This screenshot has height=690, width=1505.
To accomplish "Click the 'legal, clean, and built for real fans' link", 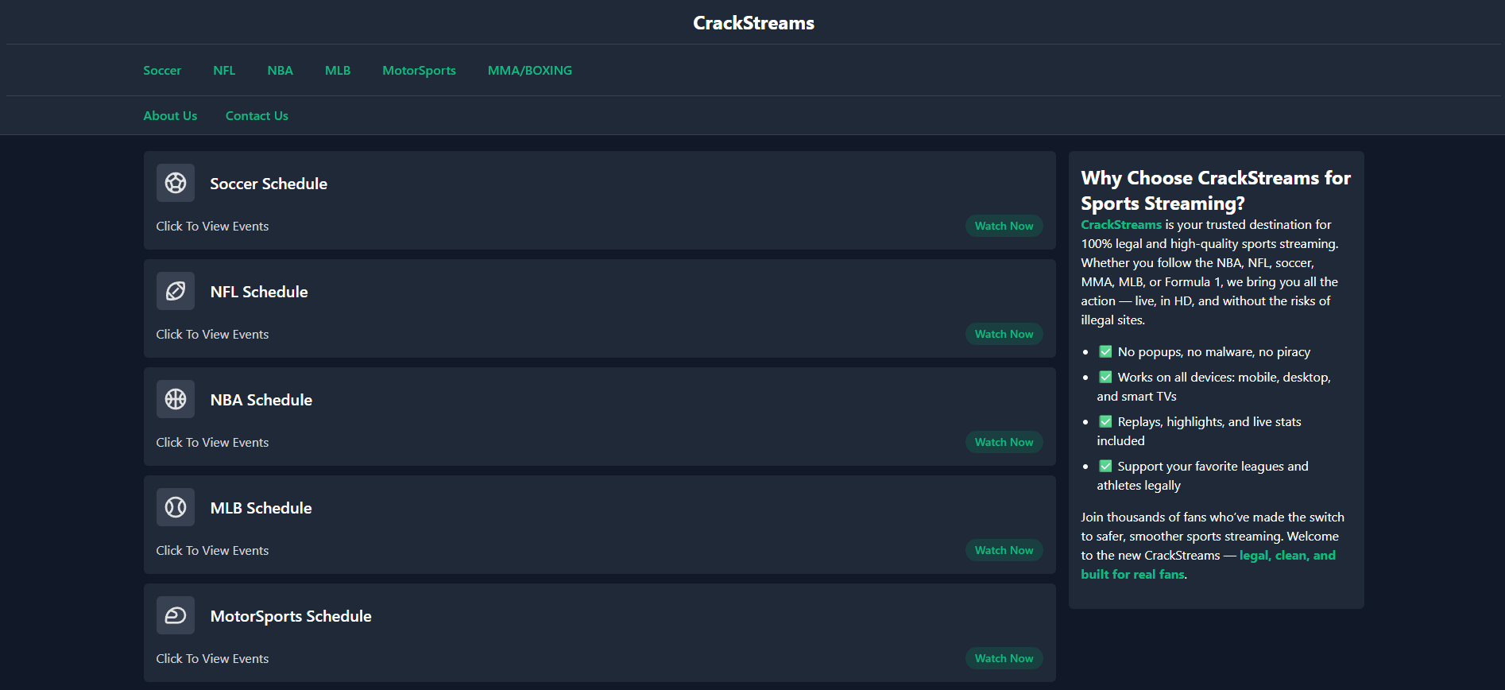I will (x=1286, y=555).
